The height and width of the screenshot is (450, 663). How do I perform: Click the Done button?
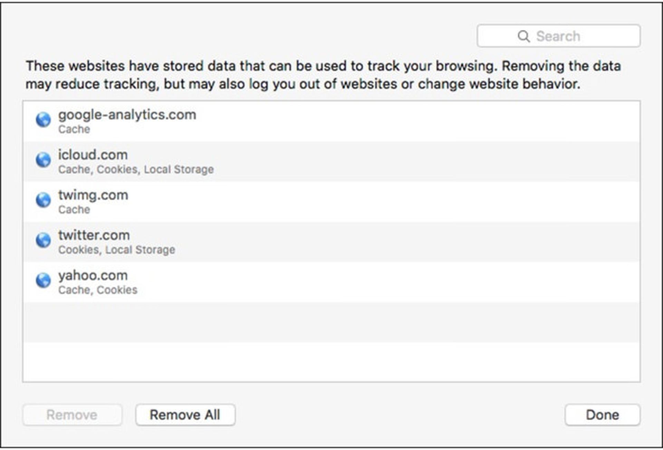[x=602, y=415]
